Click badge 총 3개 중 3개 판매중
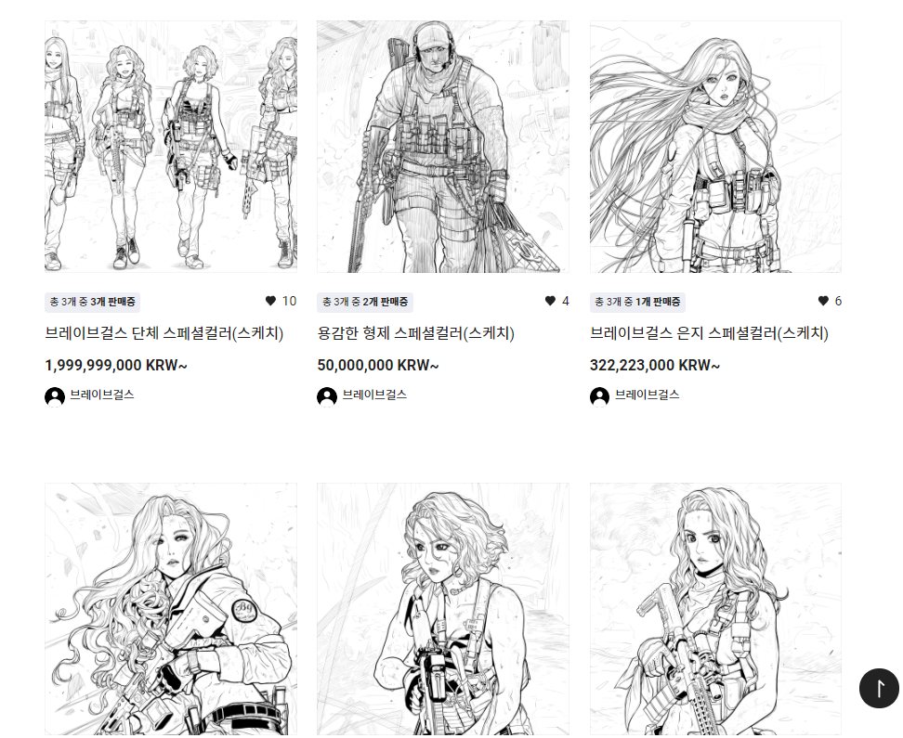 point(92,302)
